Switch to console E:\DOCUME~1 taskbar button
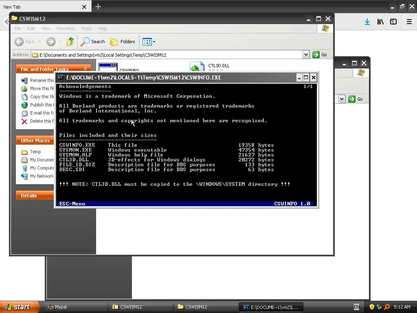The height and width of the screenshot is (313, 417). click(x=271, y=307)
